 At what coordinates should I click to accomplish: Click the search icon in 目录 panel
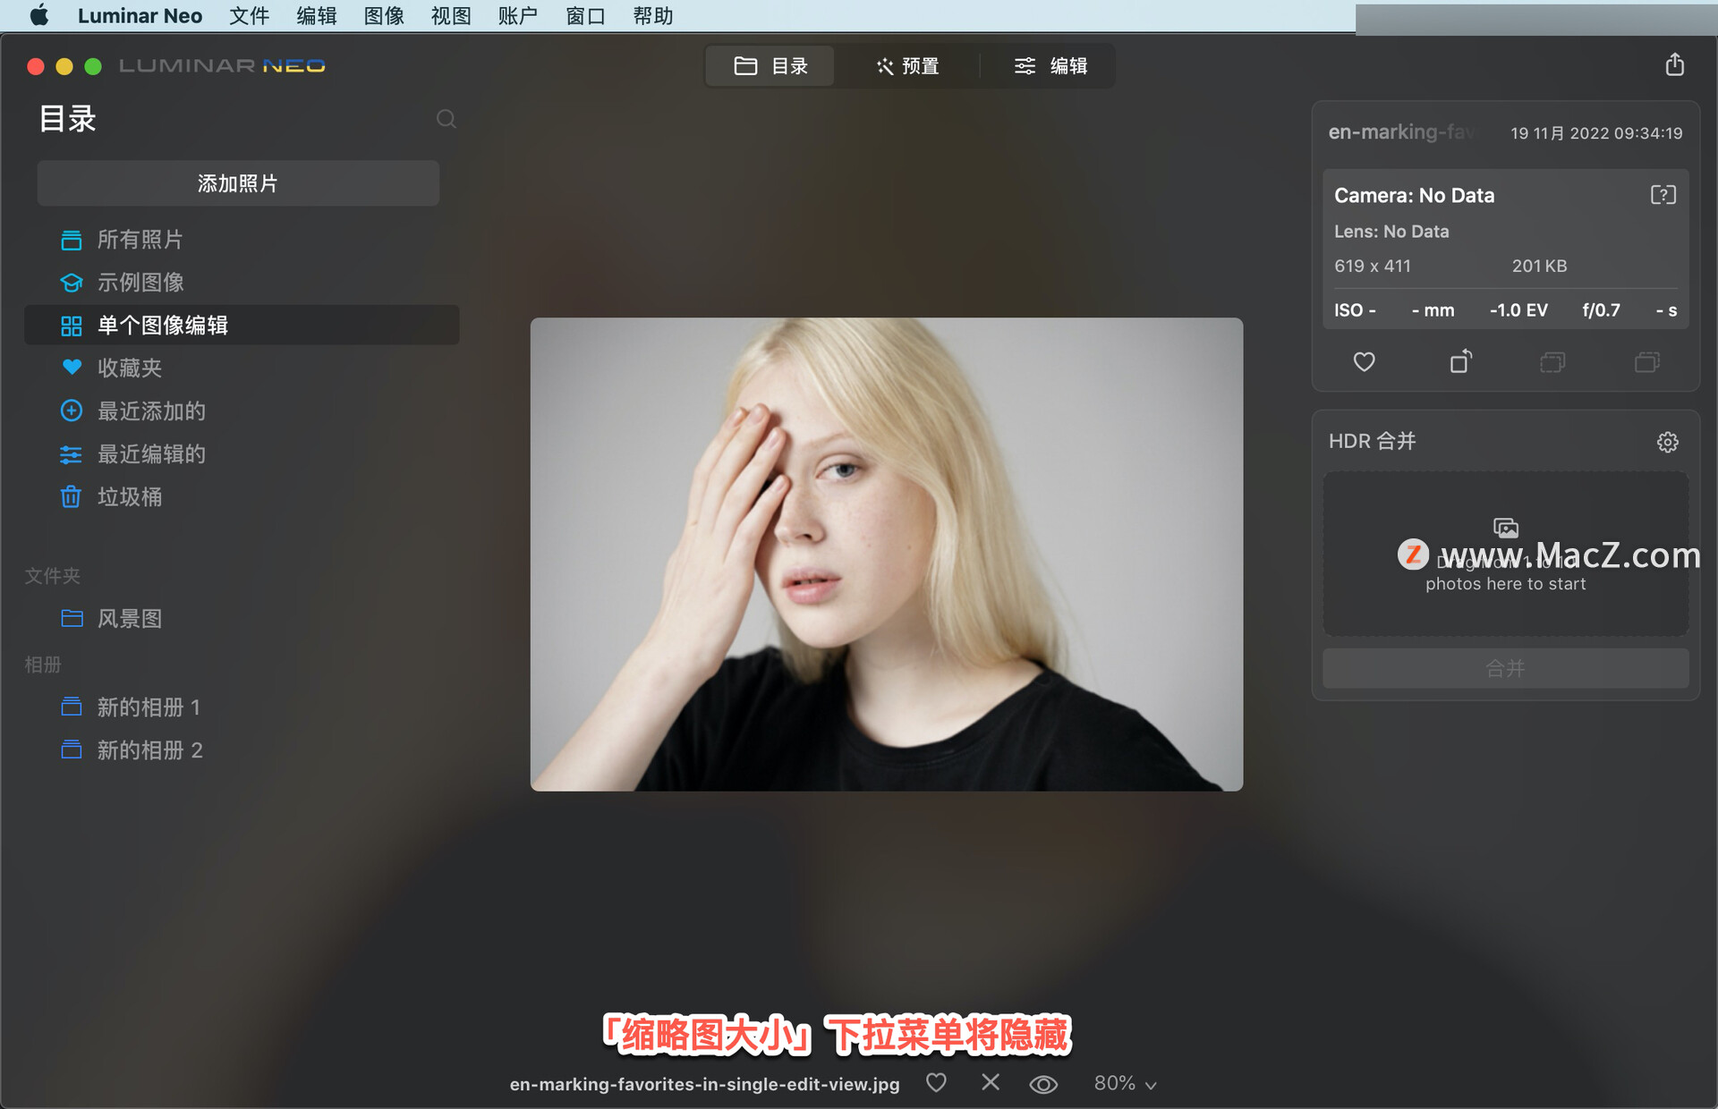(x=446, y=120)
